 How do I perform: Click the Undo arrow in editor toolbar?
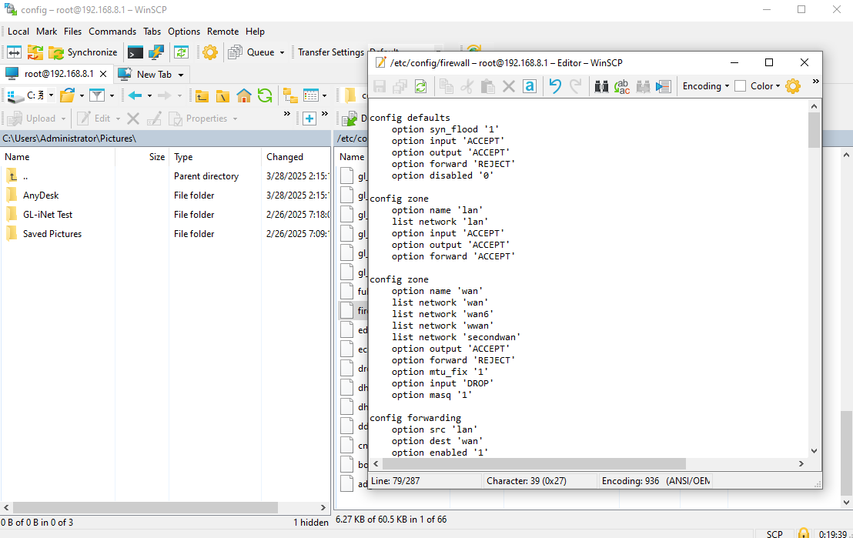tap(555, 86)
